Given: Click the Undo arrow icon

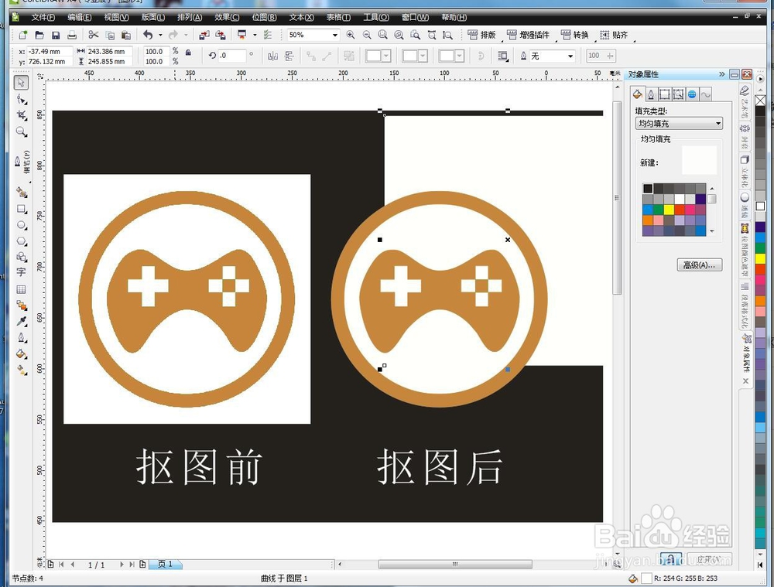Looking at the screenshot, I should [x=148, y=35].
